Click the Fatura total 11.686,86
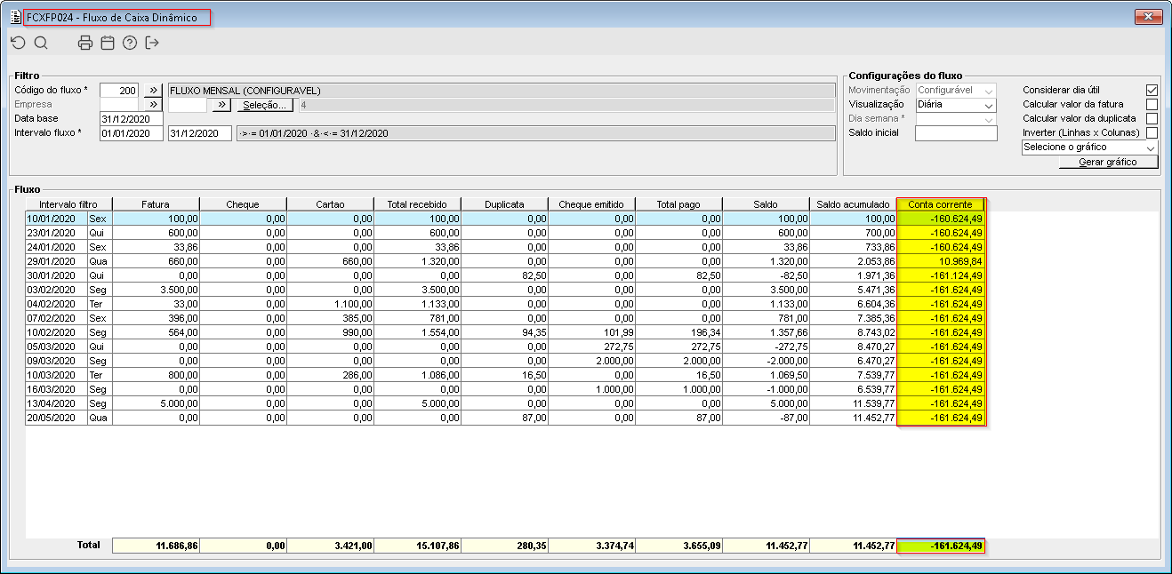Screen dimensions: 1172x574 (x=156, y=546)
